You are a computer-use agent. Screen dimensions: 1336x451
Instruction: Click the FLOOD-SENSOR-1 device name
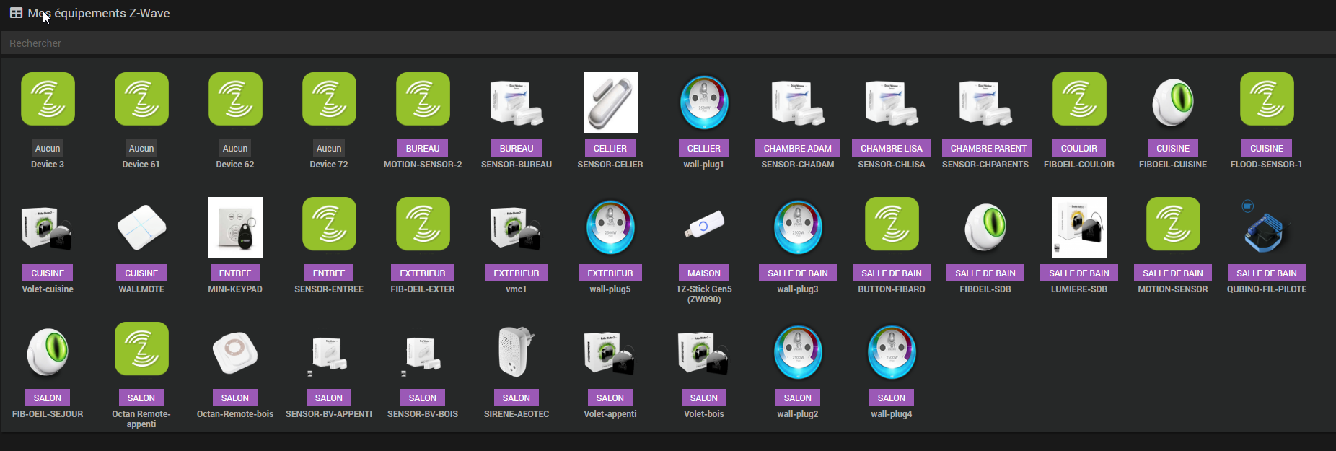click(x=1267, y=165)
